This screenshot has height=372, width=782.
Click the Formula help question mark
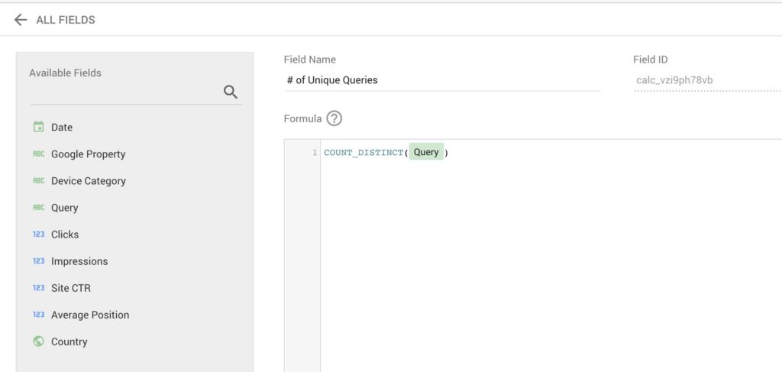334,118
